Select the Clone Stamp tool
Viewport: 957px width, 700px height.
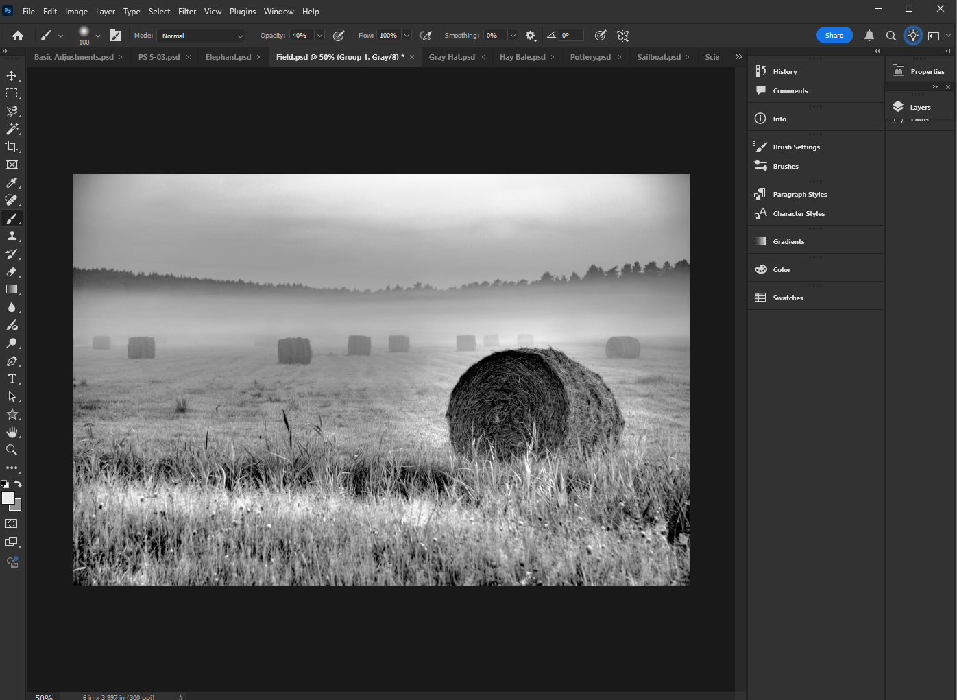click(12, 237)
